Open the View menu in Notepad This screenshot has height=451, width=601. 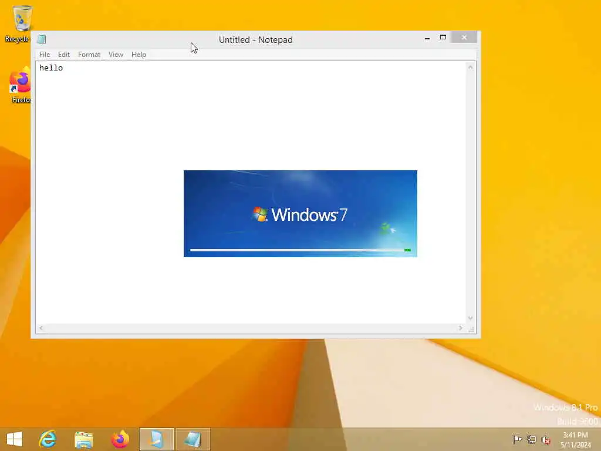116,55
